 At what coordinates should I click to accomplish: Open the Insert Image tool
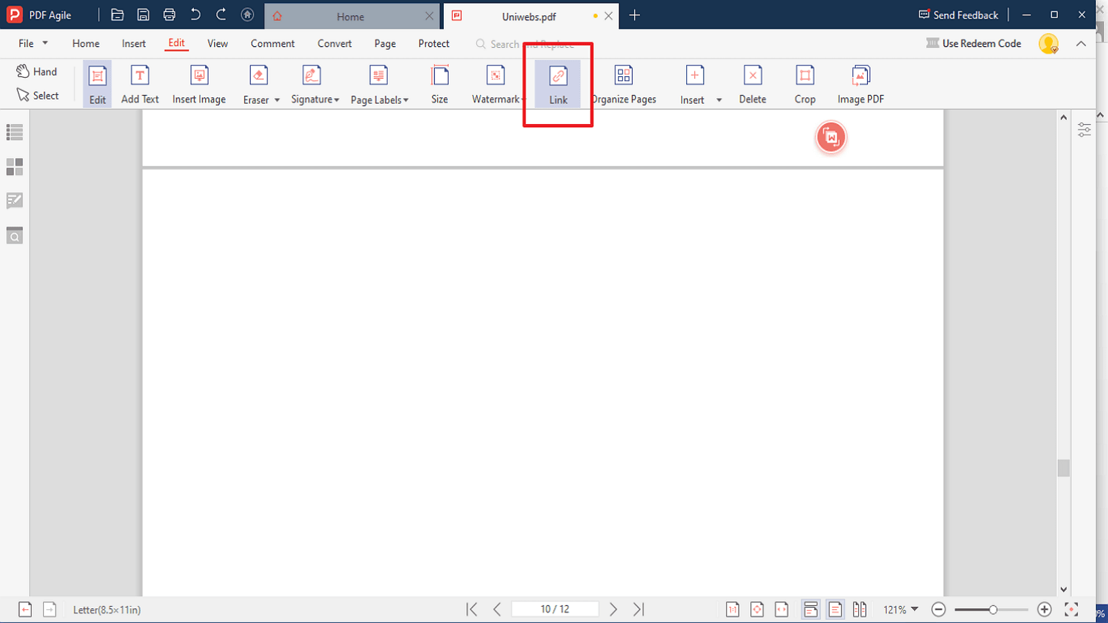click(199, 84)
